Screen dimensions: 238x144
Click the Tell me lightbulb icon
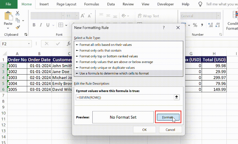coord(200,4)
